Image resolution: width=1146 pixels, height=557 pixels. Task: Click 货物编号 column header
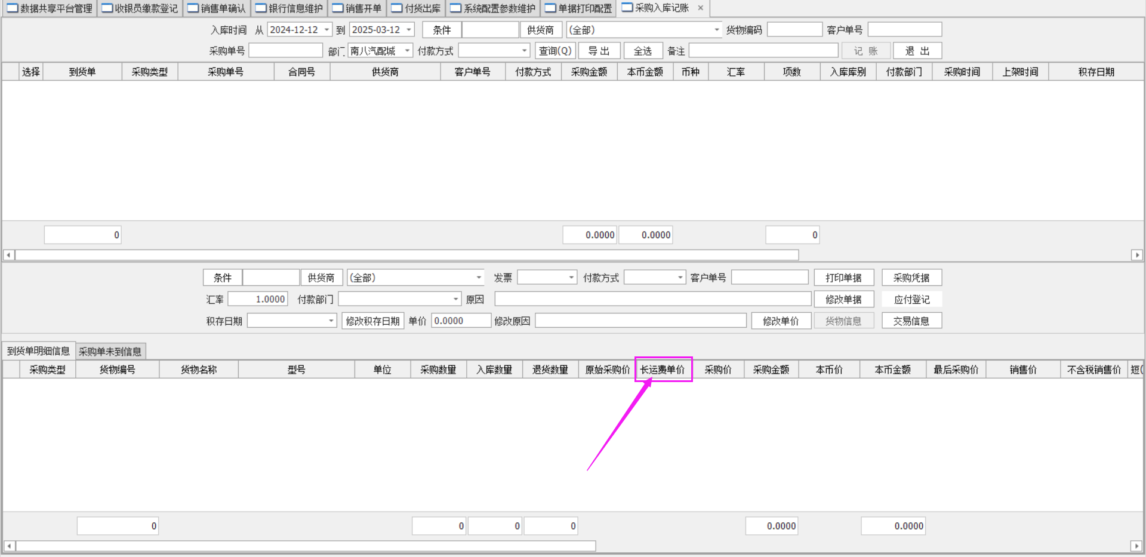point(118,370)
